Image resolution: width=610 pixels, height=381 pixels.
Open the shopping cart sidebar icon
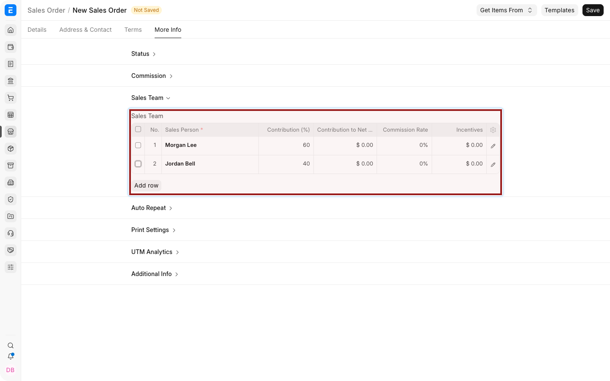click(11, 98)
